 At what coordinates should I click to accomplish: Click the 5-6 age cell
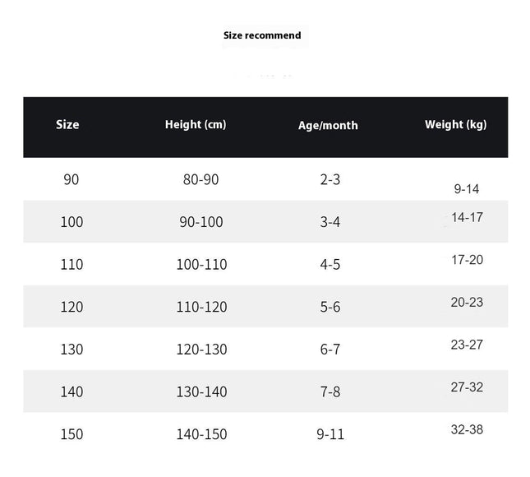pyautogui.click(x=330, y=307)
